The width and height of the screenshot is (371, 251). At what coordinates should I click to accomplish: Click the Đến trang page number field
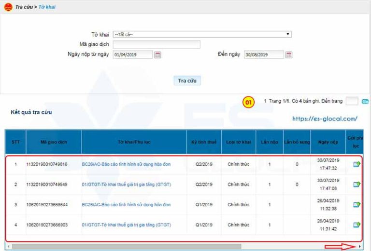click(352, 101)
